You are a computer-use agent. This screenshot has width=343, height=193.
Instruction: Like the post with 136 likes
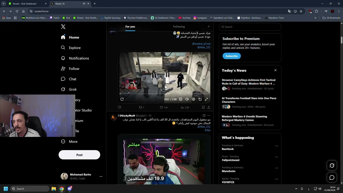coord(163,107)
